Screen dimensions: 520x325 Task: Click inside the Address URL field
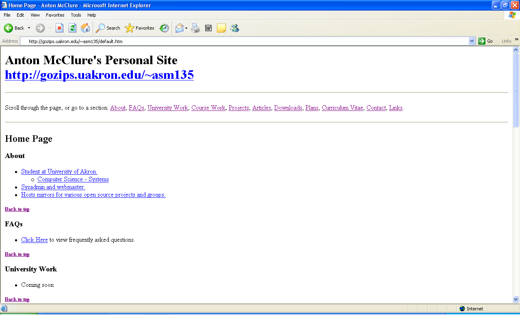coord(244,41)
